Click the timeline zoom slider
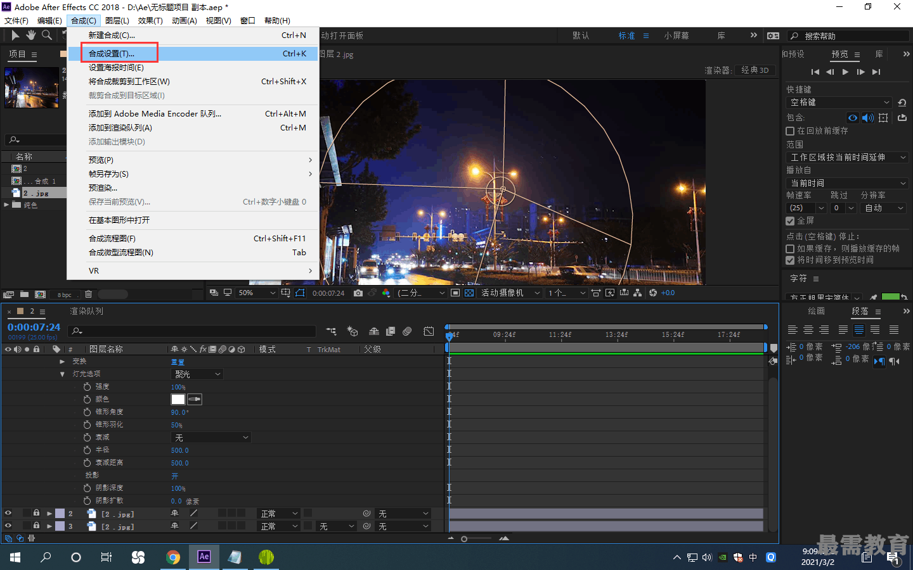913x570 pixels. point(477,538)
